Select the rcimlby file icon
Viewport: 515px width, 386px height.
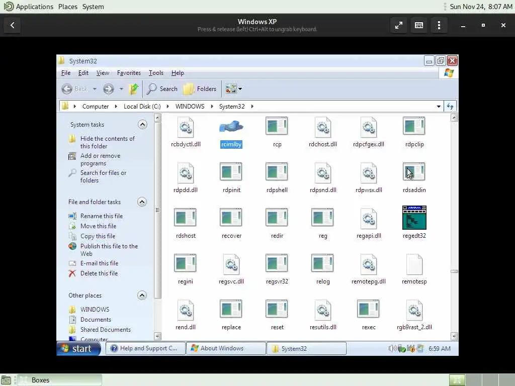(231, 127)
